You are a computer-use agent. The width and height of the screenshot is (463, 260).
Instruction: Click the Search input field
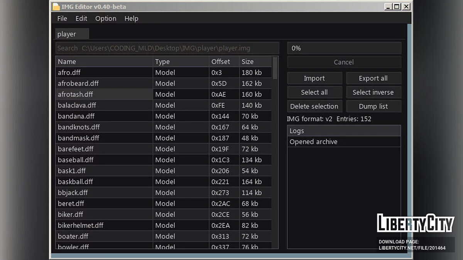click(x=167, y=48)
